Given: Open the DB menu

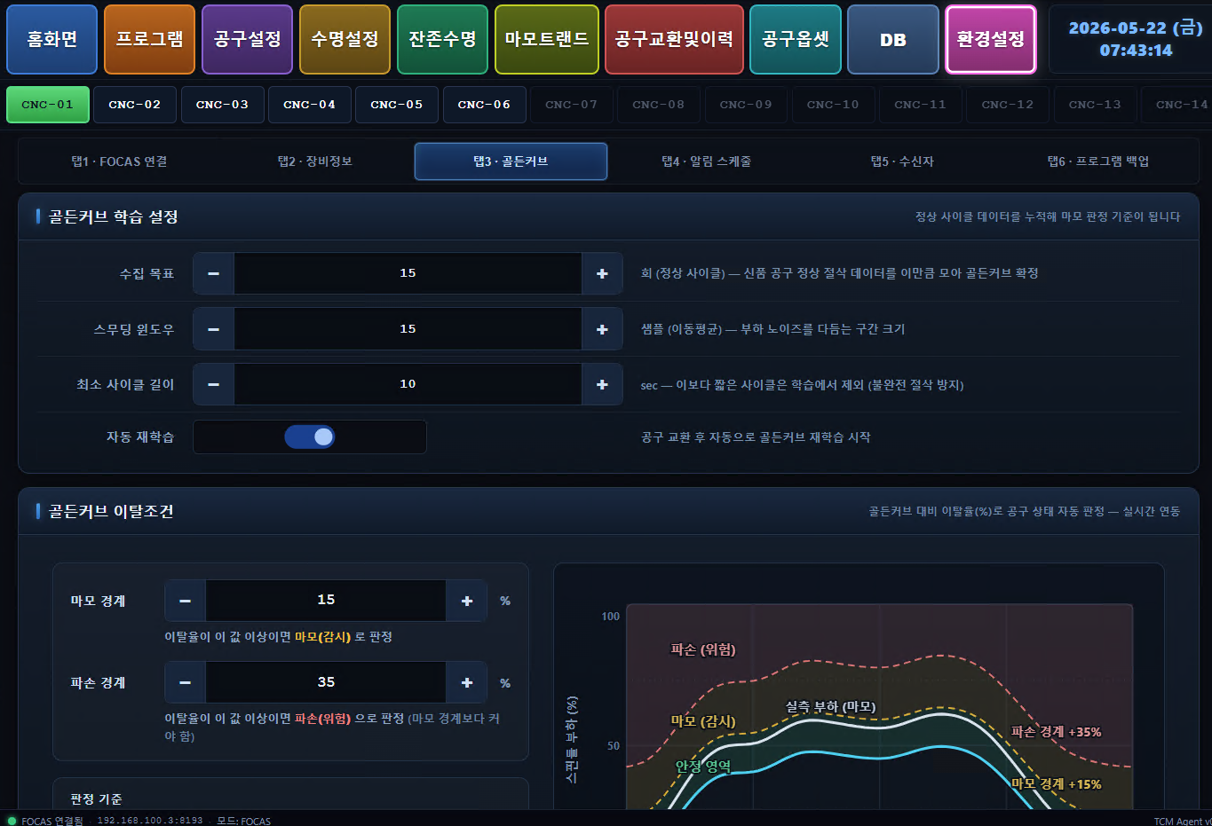Looking at the screenshot, I should 893,39.
